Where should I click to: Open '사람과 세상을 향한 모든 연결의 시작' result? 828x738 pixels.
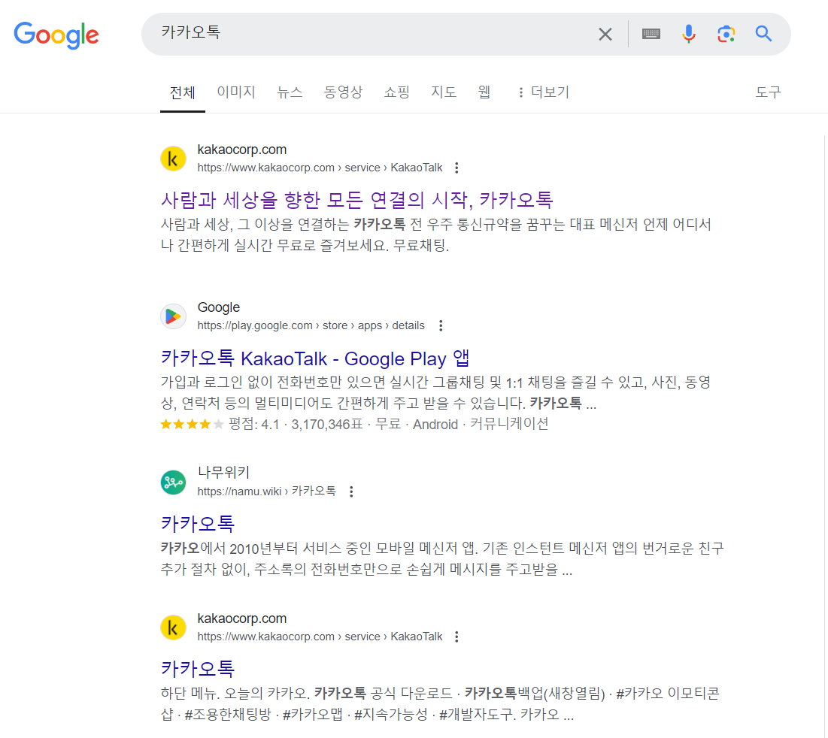tap(357, 200)
